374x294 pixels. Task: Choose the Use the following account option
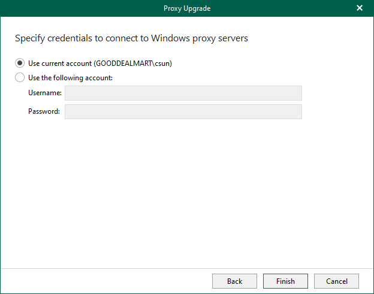point(20,77)
